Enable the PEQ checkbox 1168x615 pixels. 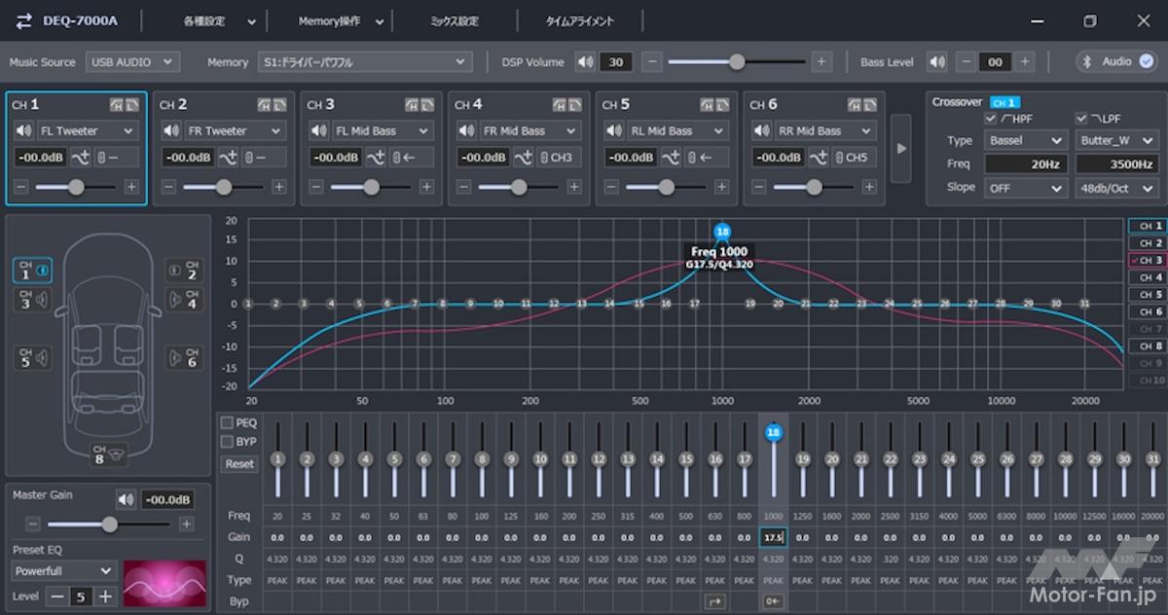(x=227, y=423)
